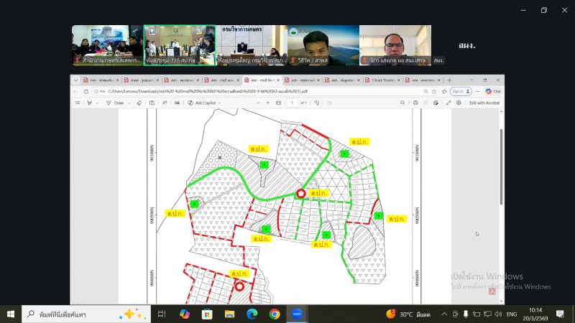Toggle the Draw tool on
This screenshot has width=575, height=323.
(114, 103)
